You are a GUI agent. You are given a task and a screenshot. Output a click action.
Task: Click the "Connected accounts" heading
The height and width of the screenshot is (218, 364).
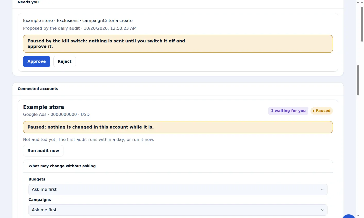pyautogui.click(x=38, y=89)
